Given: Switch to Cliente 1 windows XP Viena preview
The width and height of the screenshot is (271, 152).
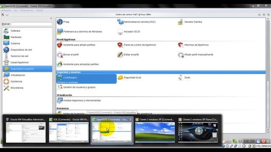Looking at the screenshot, I should 198,130.
